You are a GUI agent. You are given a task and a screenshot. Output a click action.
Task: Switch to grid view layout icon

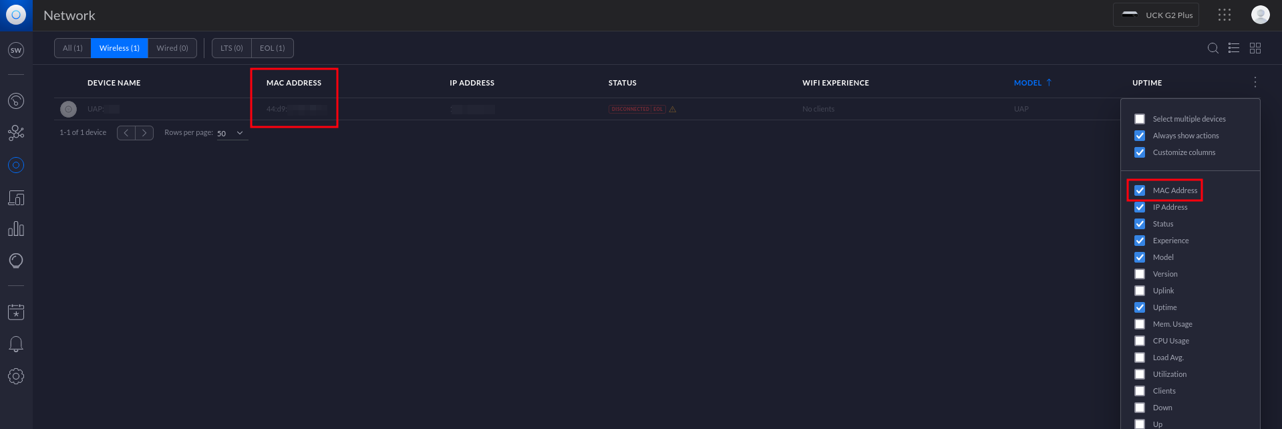pyautogui.click(x=1255, y=48)
